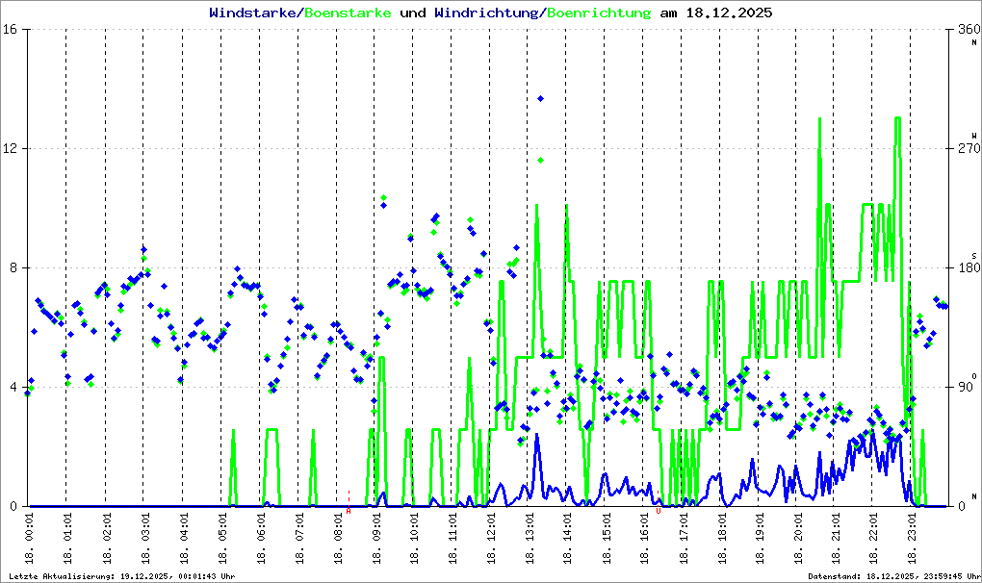
Task: Click the 'W' compass label on right axis
Action: 974,135
